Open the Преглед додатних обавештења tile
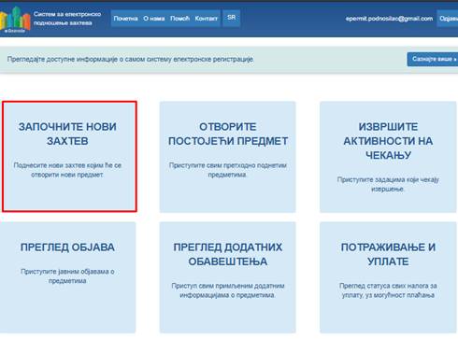 point(228,277)
